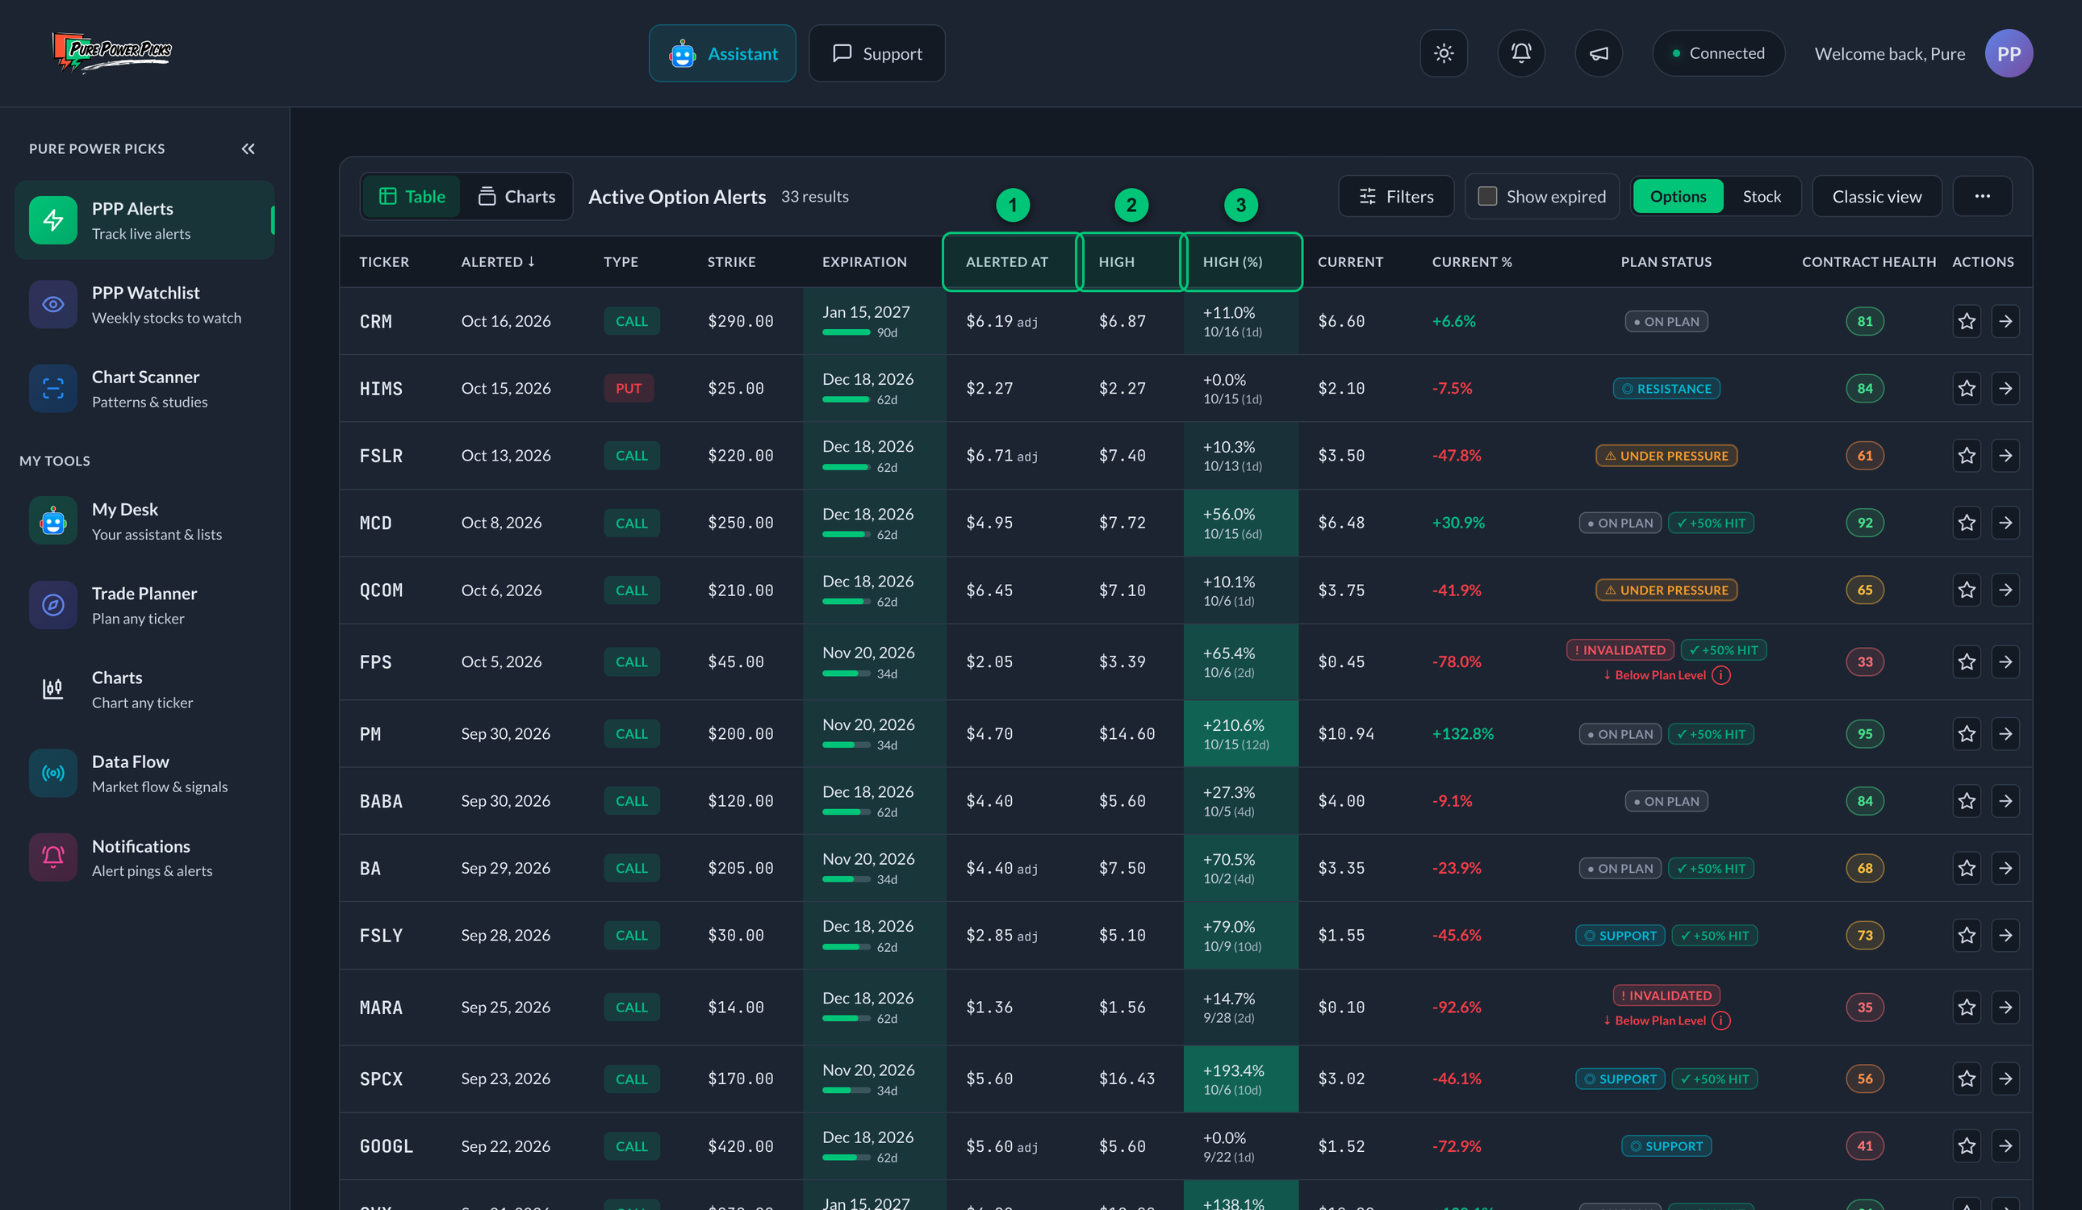Open the Assistant button
The height and width of the screenshot is (1210, 2082).
click(722, 54)
